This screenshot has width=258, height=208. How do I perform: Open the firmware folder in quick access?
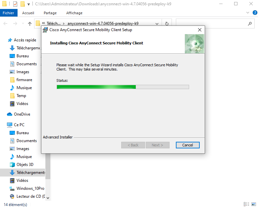pyautogui.click(x=24, y=80)
